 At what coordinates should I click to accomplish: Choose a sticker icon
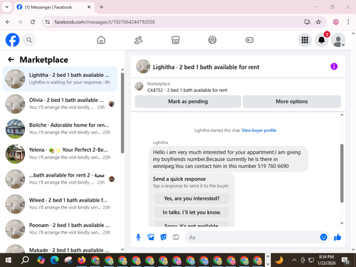164,237
